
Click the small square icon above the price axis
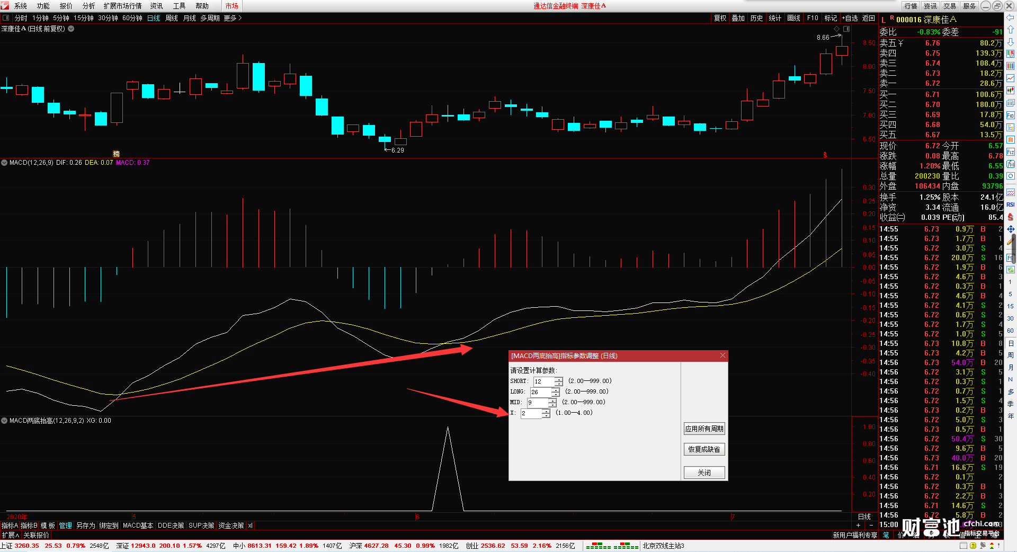[x=846, y=29]
